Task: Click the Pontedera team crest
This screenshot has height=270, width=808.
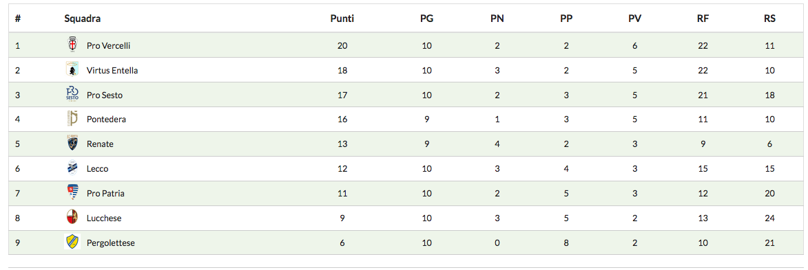Action: pos(72,119)
